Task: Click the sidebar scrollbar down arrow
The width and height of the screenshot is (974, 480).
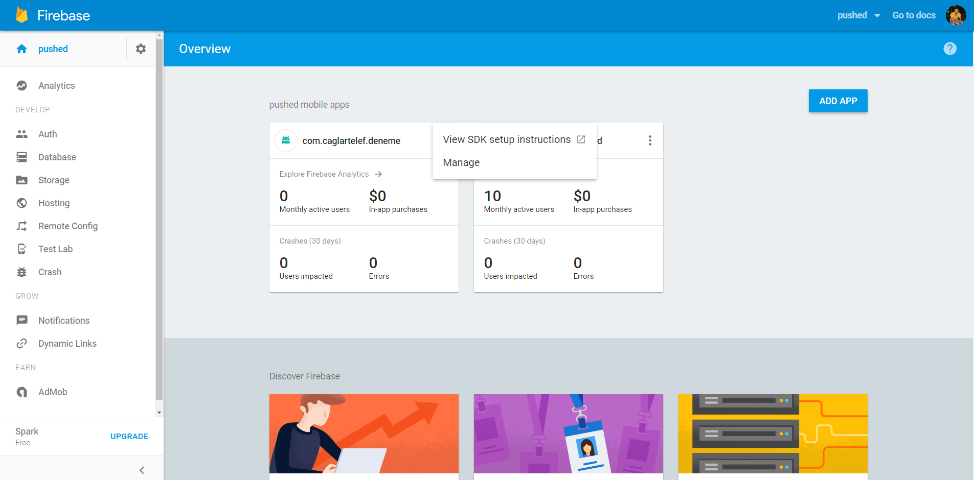Action: pyautogui.click(x=160, y=413)
